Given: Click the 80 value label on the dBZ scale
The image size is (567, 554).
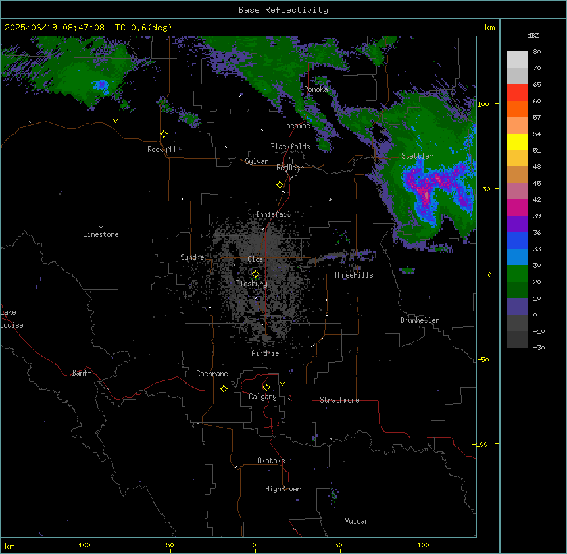Looking at the screenshot, I should 537,52.
